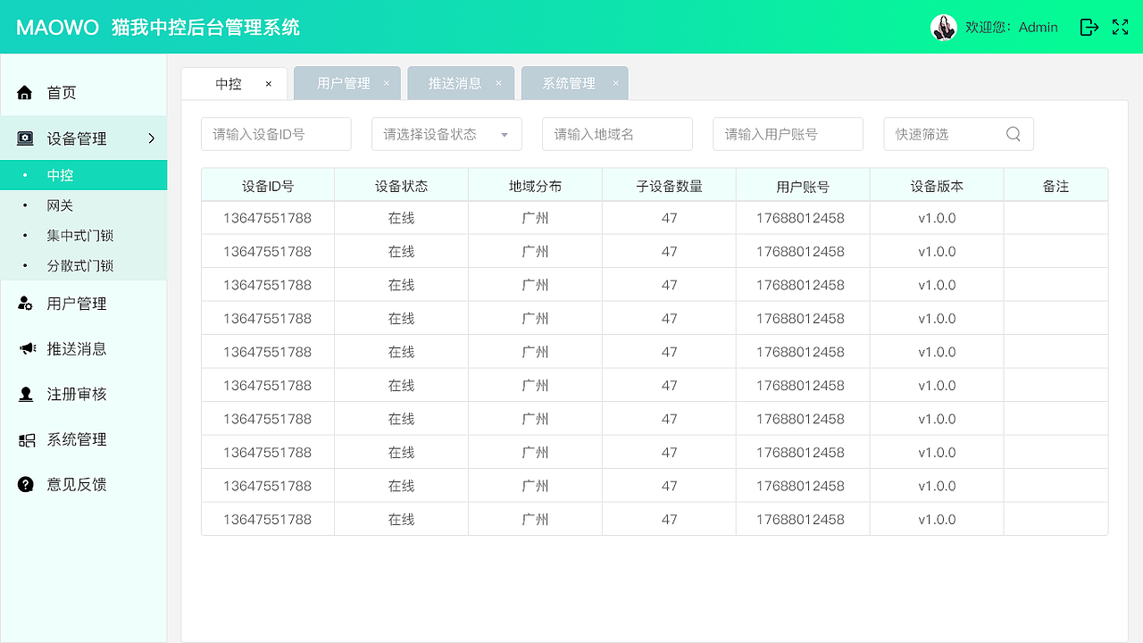
Task: Click the 设备状态 column header
Action: [402, 186]
